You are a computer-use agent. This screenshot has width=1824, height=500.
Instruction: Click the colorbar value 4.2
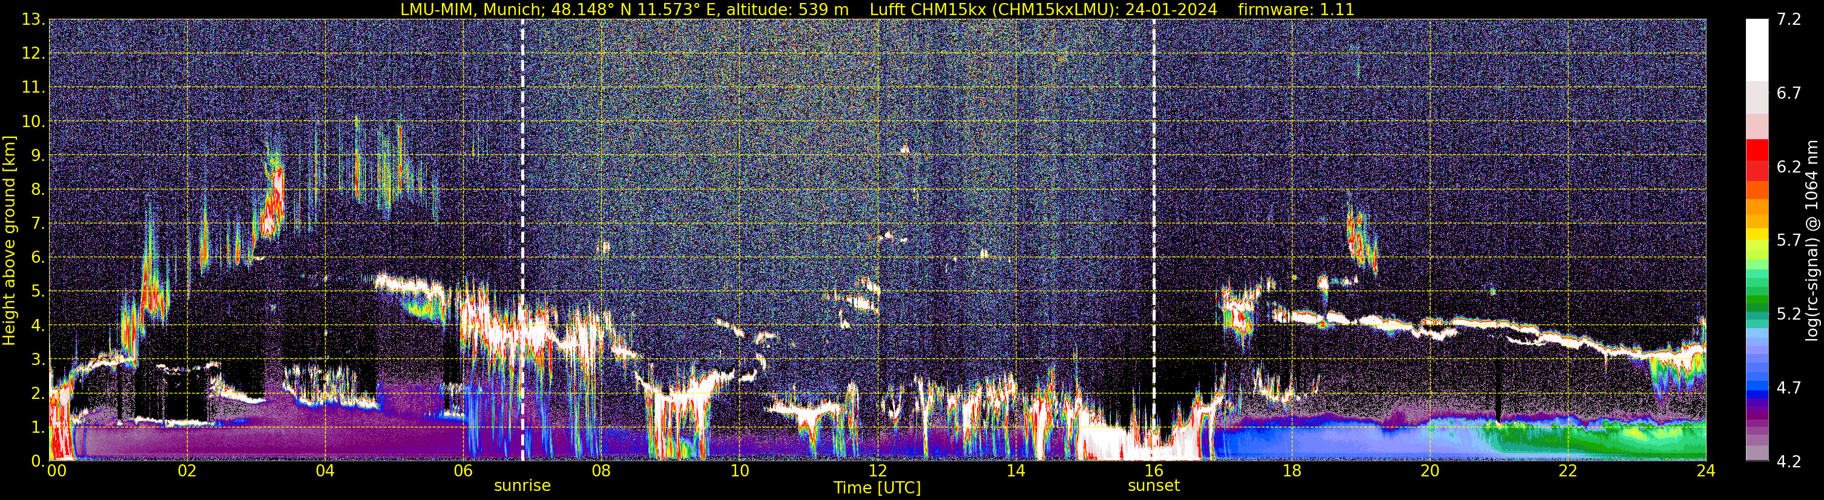coord(1789,461)
